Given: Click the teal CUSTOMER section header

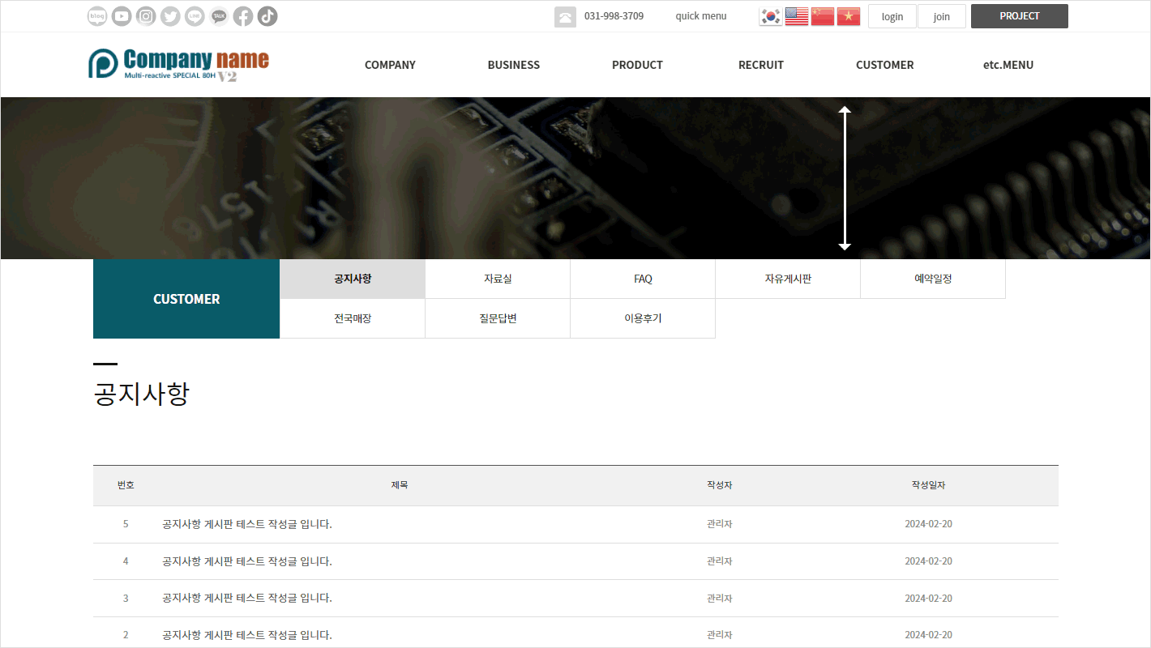Looking at the screenshot, I should click(x=186, y=299).
